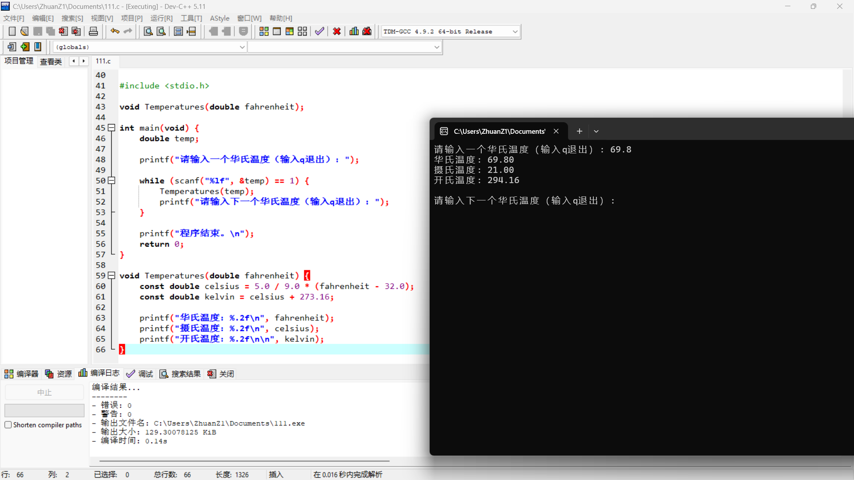Enable Shorten compiler paths checkbox
854x480 pixels.
8,425
